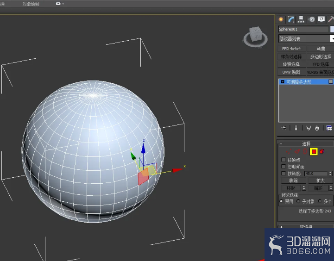Click the FFD 选择 modifier button
The image size is (334, 261).
(321, 64)
